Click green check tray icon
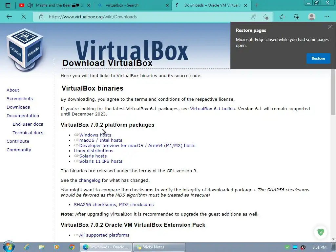The width and height of the screenshot is (336, 252). click(287, 247)
